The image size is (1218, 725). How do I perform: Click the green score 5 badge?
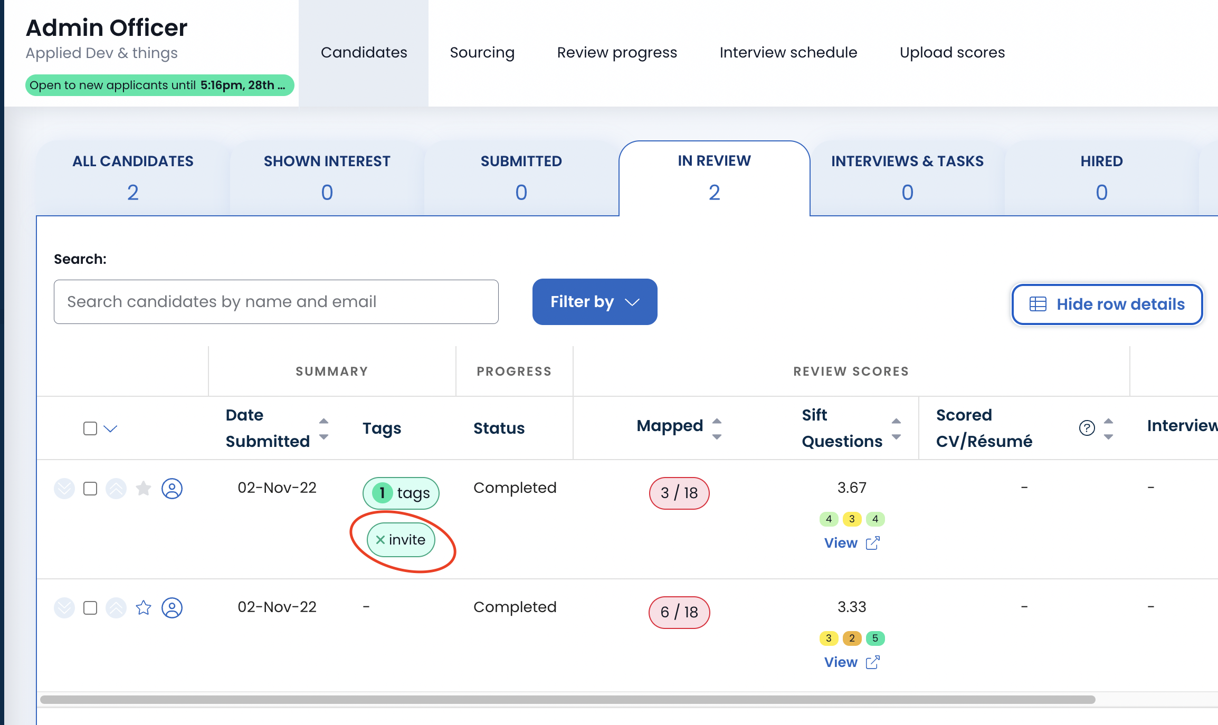point(875,638)
